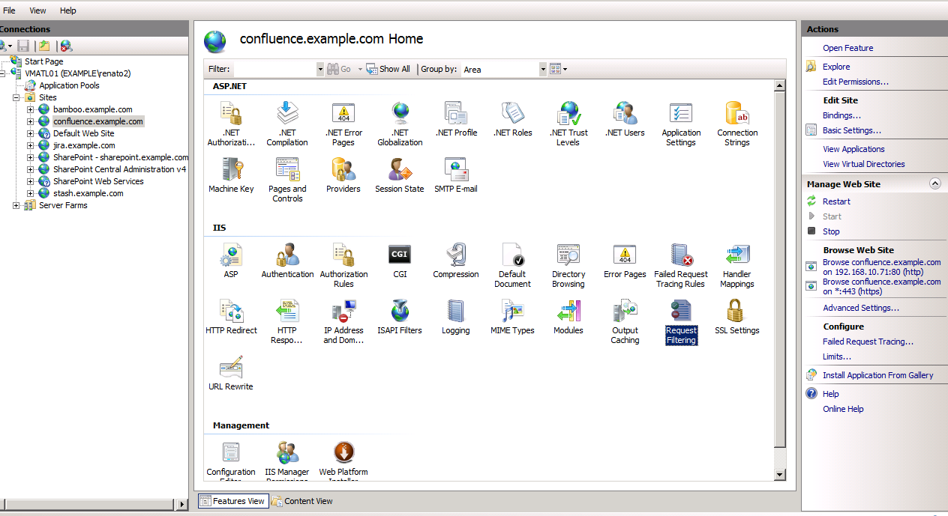Open the Compression feature
The image size is (948, 516).
[x=456, y=261]
